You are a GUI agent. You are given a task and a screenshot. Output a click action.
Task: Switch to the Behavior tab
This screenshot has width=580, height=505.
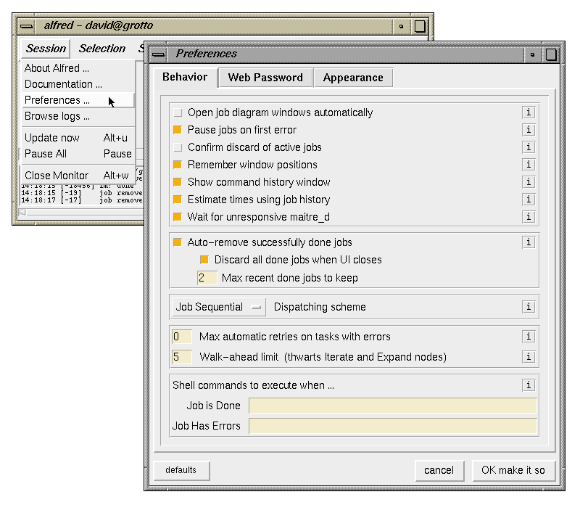(185, 77)
